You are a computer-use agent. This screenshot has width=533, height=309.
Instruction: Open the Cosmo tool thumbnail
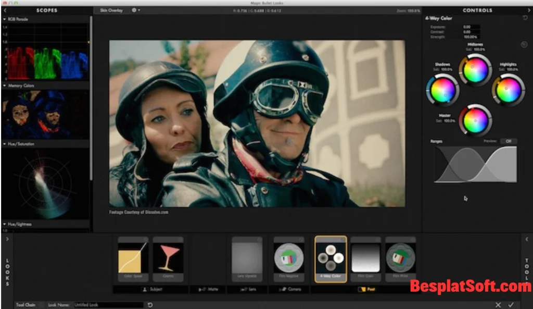pos(169,258)
